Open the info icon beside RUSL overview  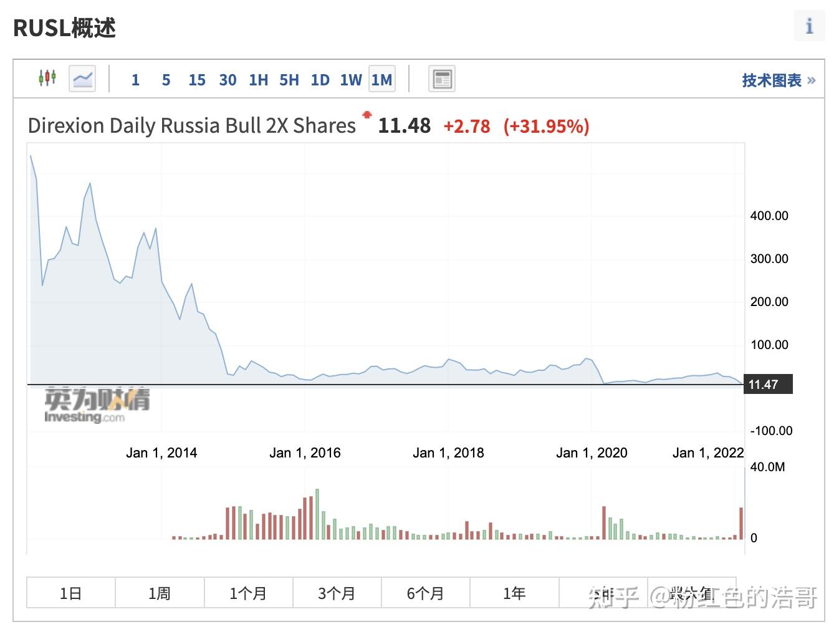[809, 26]
